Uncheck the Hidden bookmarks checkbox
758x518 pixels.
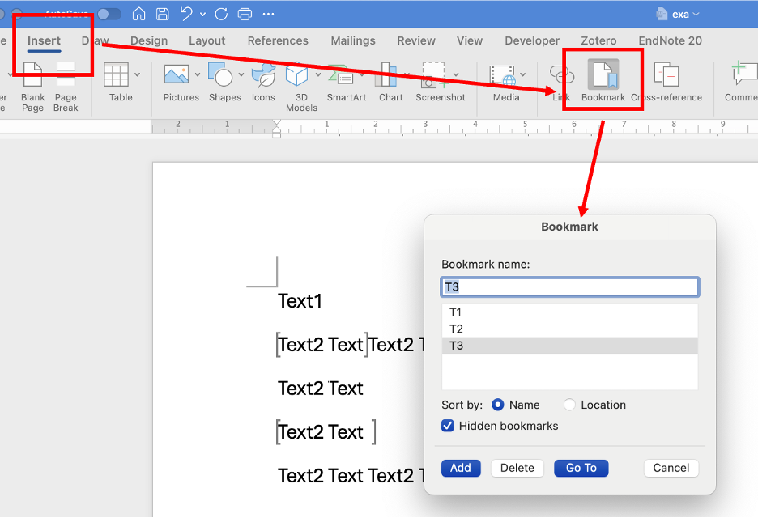point(448,426)
